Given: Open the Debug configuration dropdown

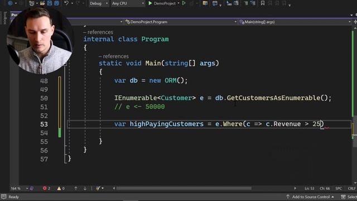Looking at the screenshot, I should tap(99, 3).
